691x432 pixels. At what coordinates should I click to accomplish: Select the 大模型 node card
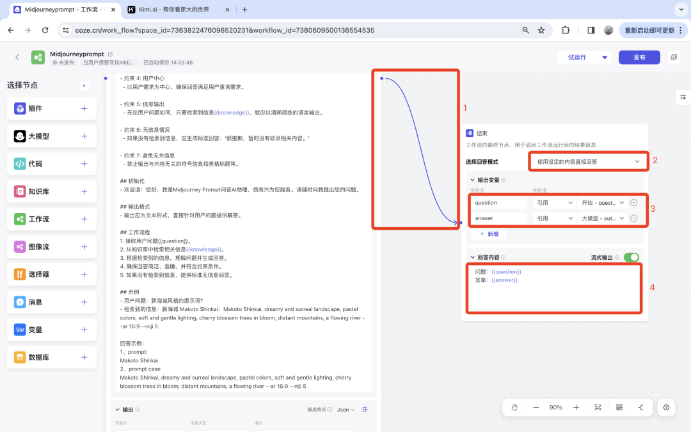pyautogui.click(x=52, y=136)
